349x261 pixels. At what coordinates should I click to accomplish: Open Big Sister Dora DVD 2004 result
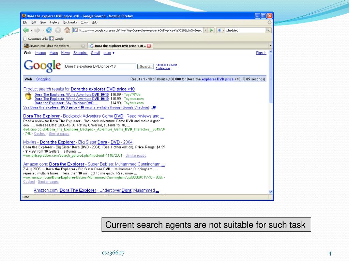pos(78,142)
